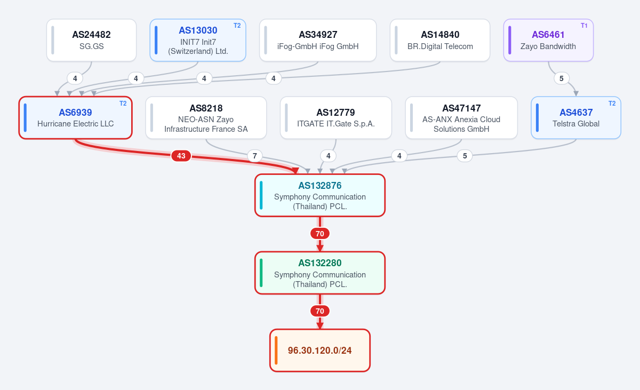Click the 5 badge below AS6461
640x390 pixels.
coord(562,78)
